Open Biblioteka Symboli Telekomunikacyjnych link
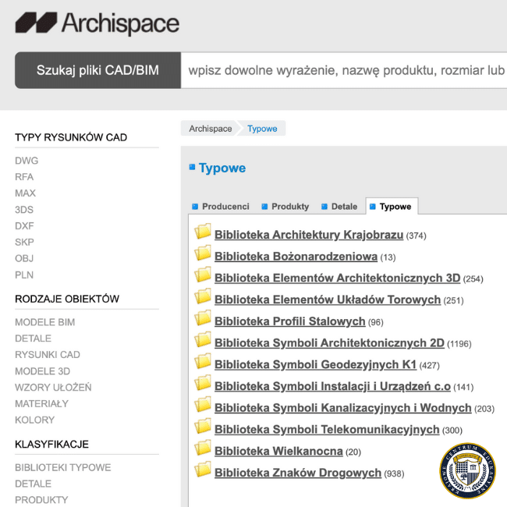The image size is (507, 507). click(x=327, y=430)
